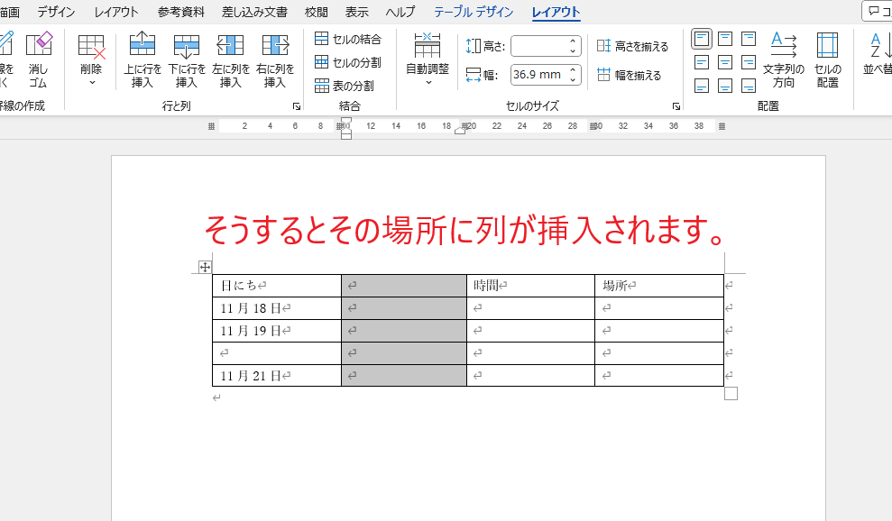
Task: Click the 11月21日 cell
Action: pyautogui.click(x=277, y=375)
